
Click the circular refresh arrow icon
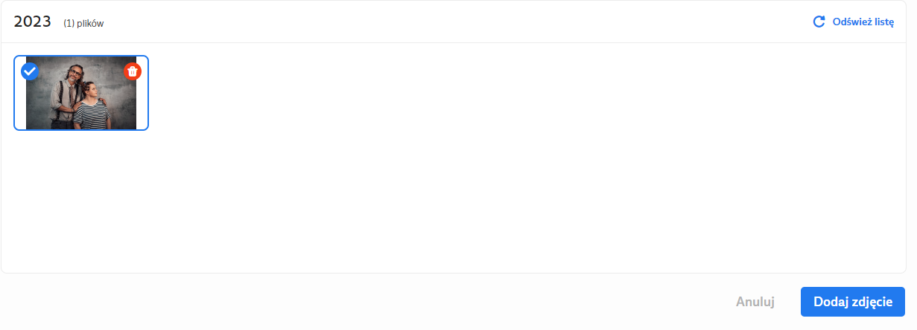click(819, 22)
